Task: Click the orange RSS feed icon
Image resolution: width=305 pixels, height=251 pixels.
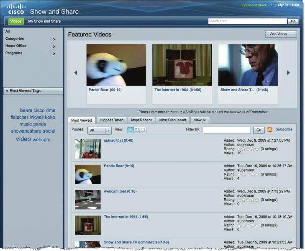Action: 270,129
